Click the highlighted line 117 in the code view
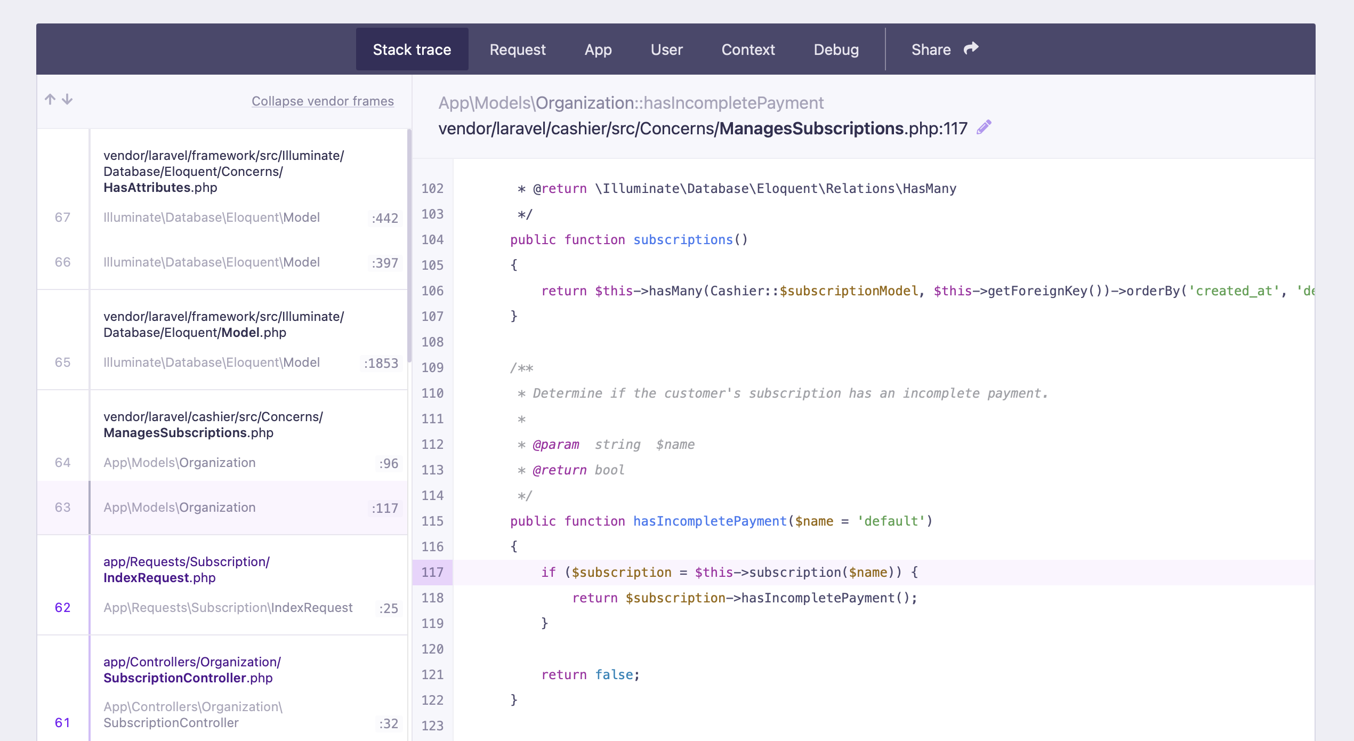The height and width of the screenshot is (741, 1354). click(720, 572)
